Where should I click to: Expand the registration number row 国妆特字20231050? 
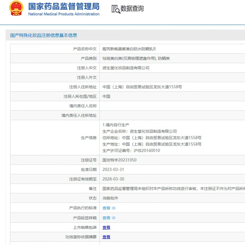click(119, 160)
